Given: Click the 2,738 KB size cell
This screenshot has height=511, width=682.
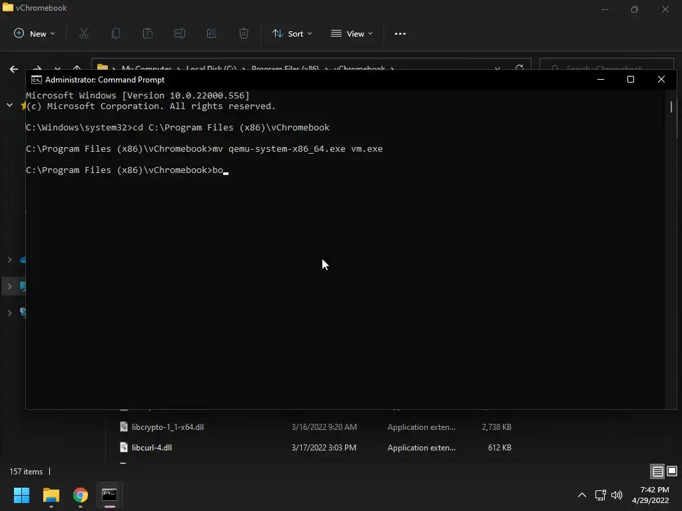Looking at the screenshot, I should click(497, 427).
